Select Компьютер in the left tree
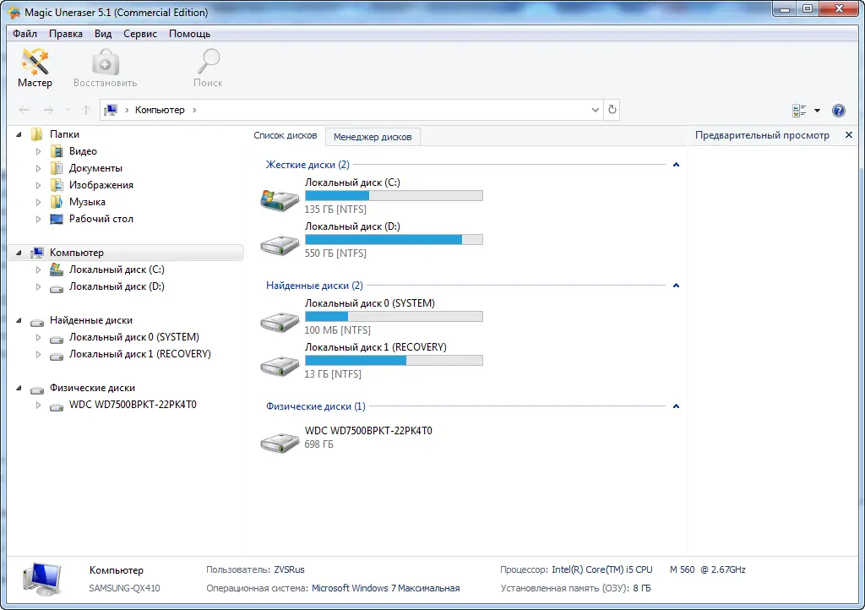 [x=78, y=252]
